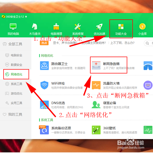Open the 电脑清理 broom icon
Screen dimensions: 153x153
[56, 27]
